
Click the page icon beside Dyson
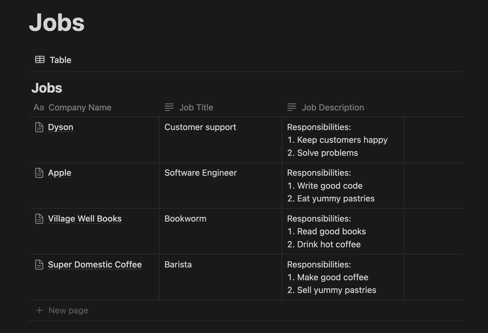tap(39, 127)
